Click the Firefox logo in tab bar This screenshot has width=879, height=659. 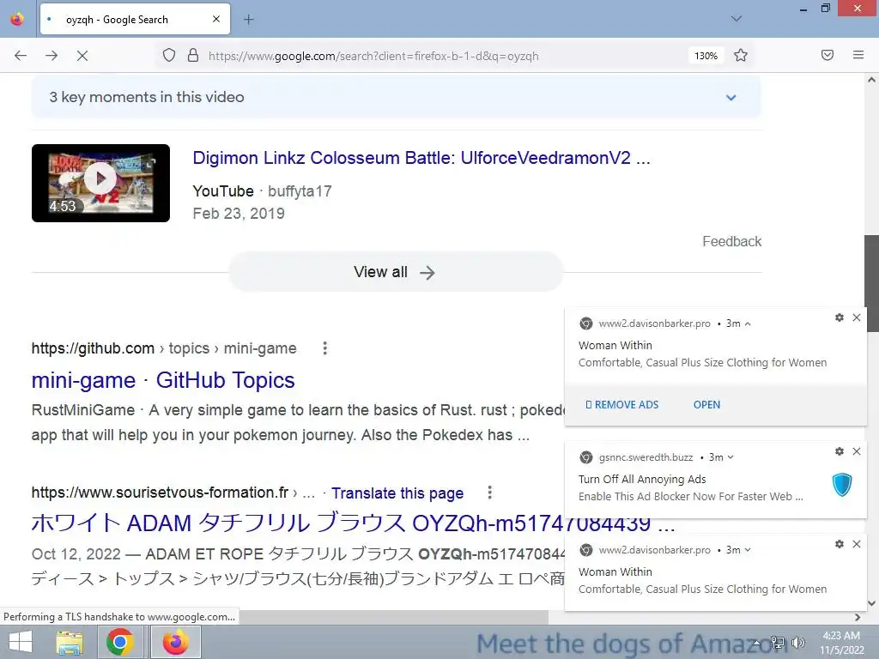[x=17, y=19]
